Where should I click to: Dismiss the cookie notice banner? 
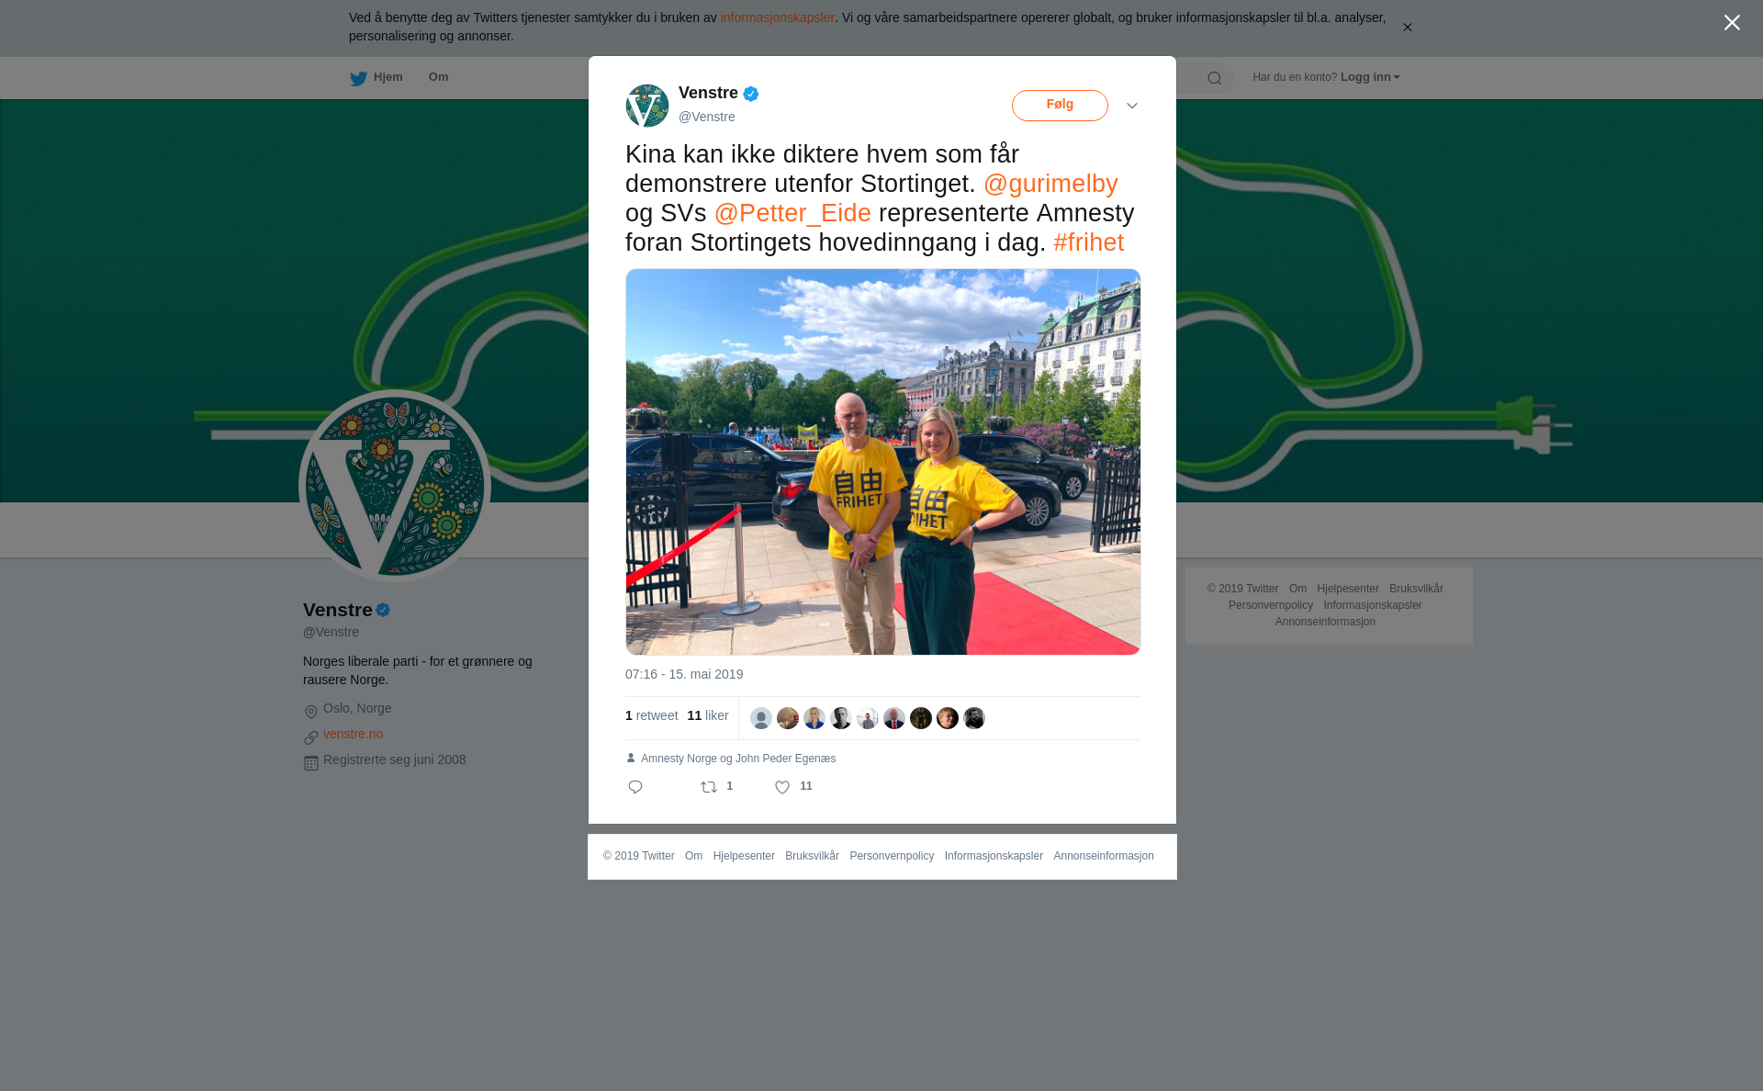click(x=1407, y=28)
